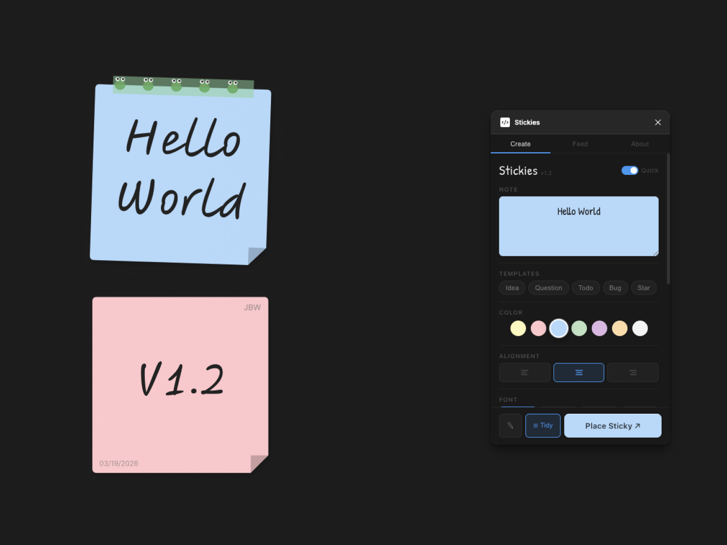Click the plugin panel scrollbar
The image size is (727, 545).
pyautogui.click(x=668, y=219)
